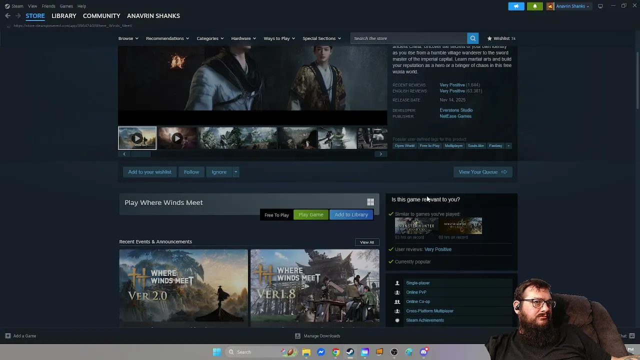Screen dimensions: 640x360
Task: Go back using the left navigation arrow
Action: tap(7, 16)
